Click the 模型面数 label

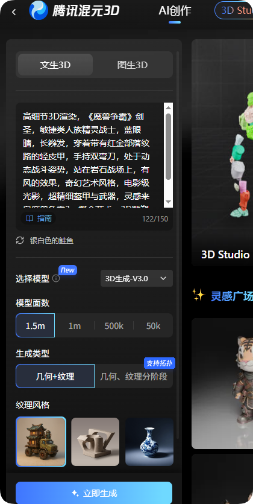coord(33,302)
